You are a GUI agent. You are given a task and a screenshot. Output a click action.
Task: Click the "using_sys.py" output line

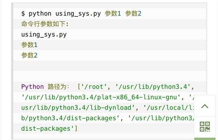tap(44, 35)
